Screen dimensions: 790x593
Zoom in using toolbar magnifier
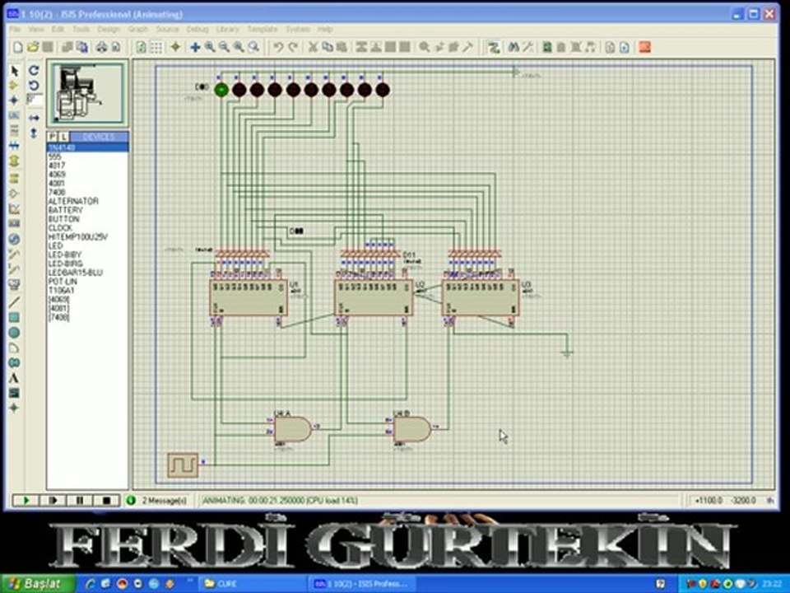[210, 48]
